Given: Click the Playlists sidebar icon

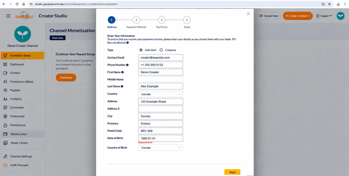Looking at the screenshot, I should [5, 90].
